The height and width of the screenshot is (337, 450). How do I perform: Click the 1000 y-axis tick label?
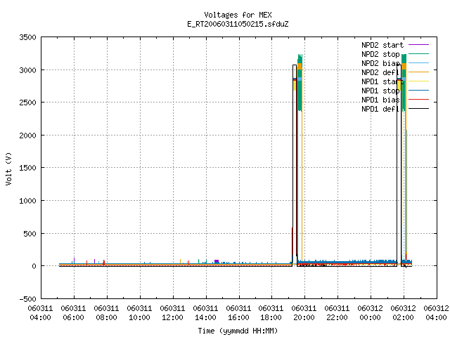pyautogui.click(x=27, y=201)
